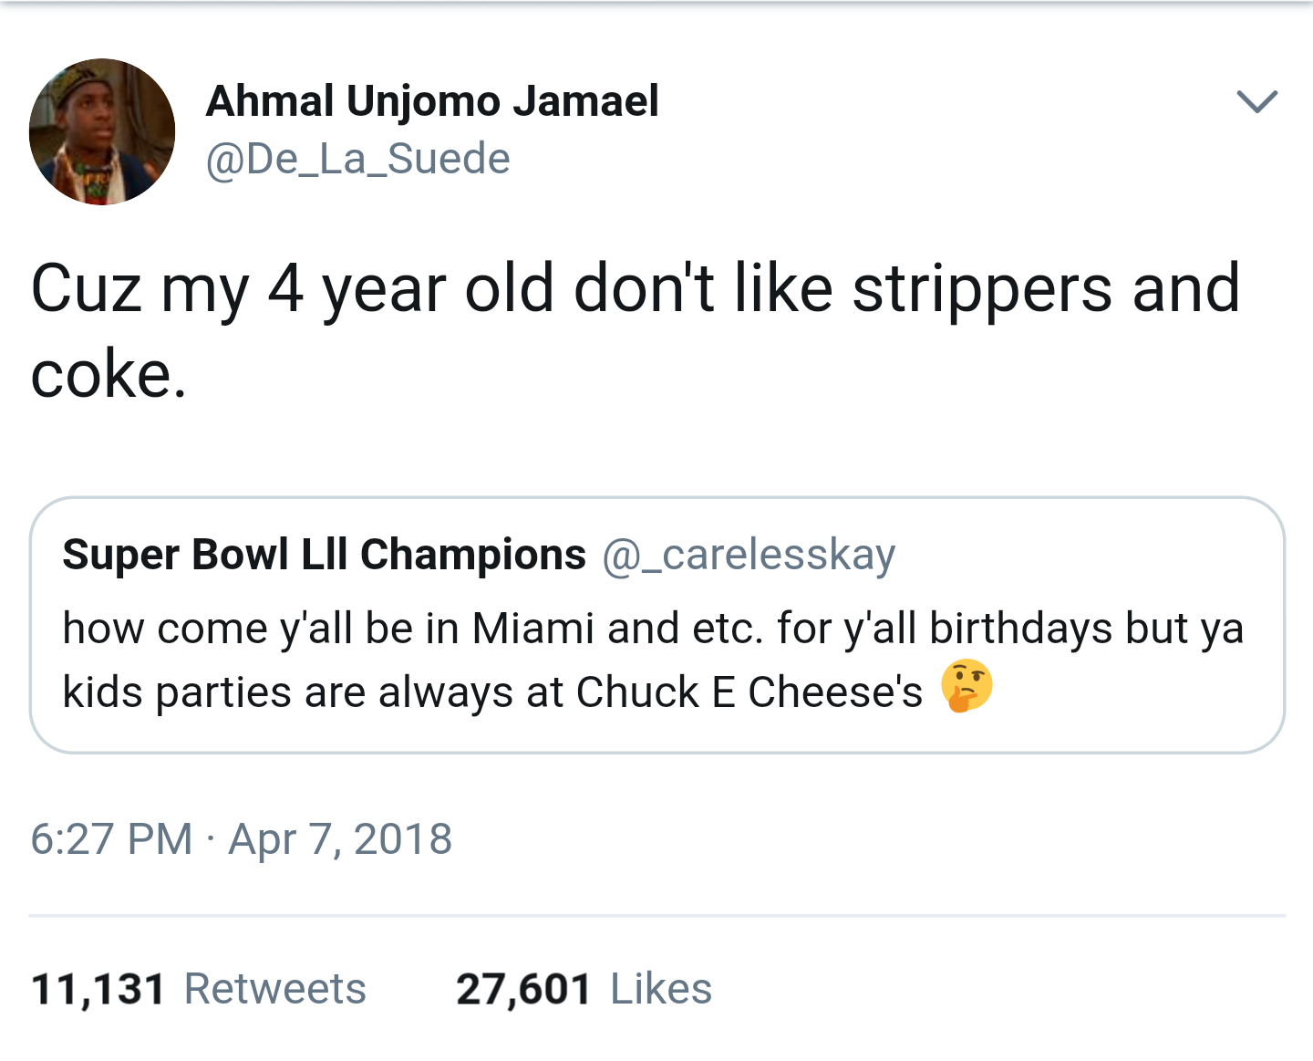Click the display name Ahmal Unjomo Jamael

[x=432, y=101]
